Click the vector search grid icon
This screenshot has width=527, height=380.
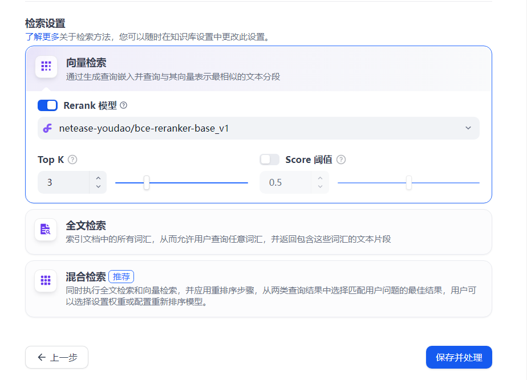46,66
